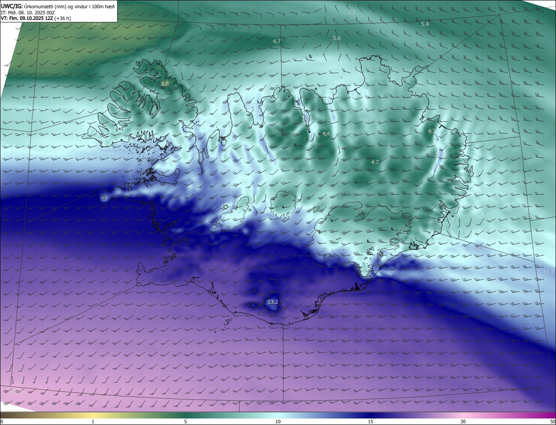The height and width of the screenshot is (425, 556).
Task: Click the 11.7 value label on the map
Action: 549,272
